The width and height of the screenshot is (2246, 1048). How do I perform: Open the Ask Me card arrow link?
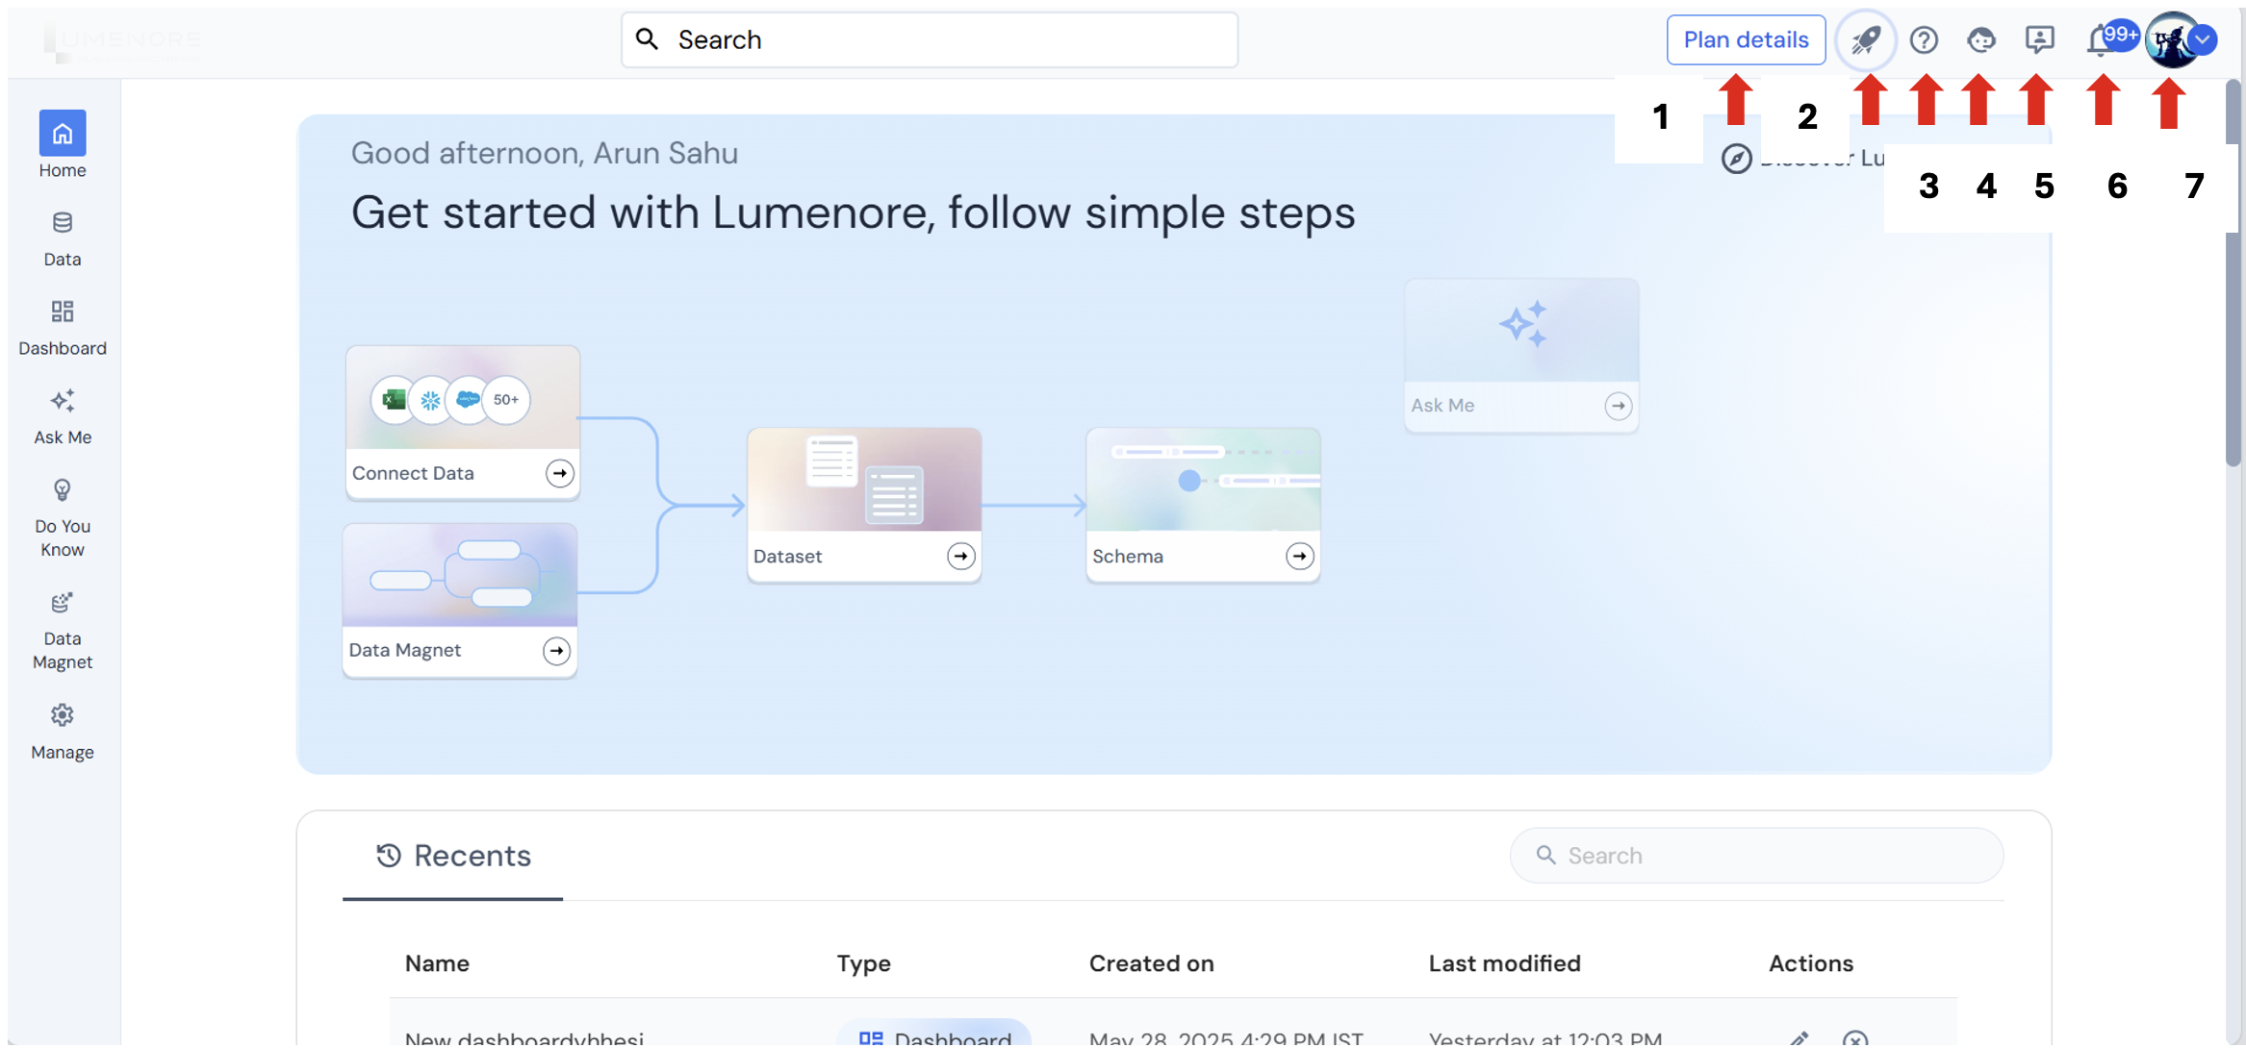pos(1618,406)
